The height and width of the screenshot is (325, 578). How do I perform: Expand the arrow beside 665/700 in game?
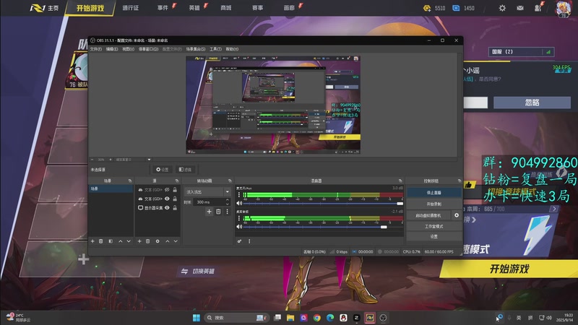pos(554,209)
